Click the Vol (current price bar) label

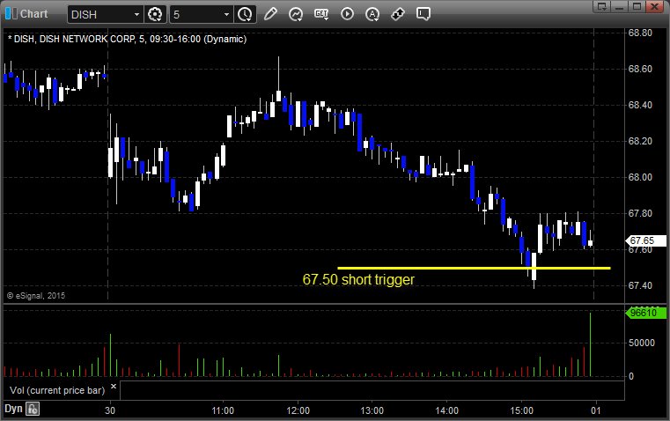click(57, 390)
